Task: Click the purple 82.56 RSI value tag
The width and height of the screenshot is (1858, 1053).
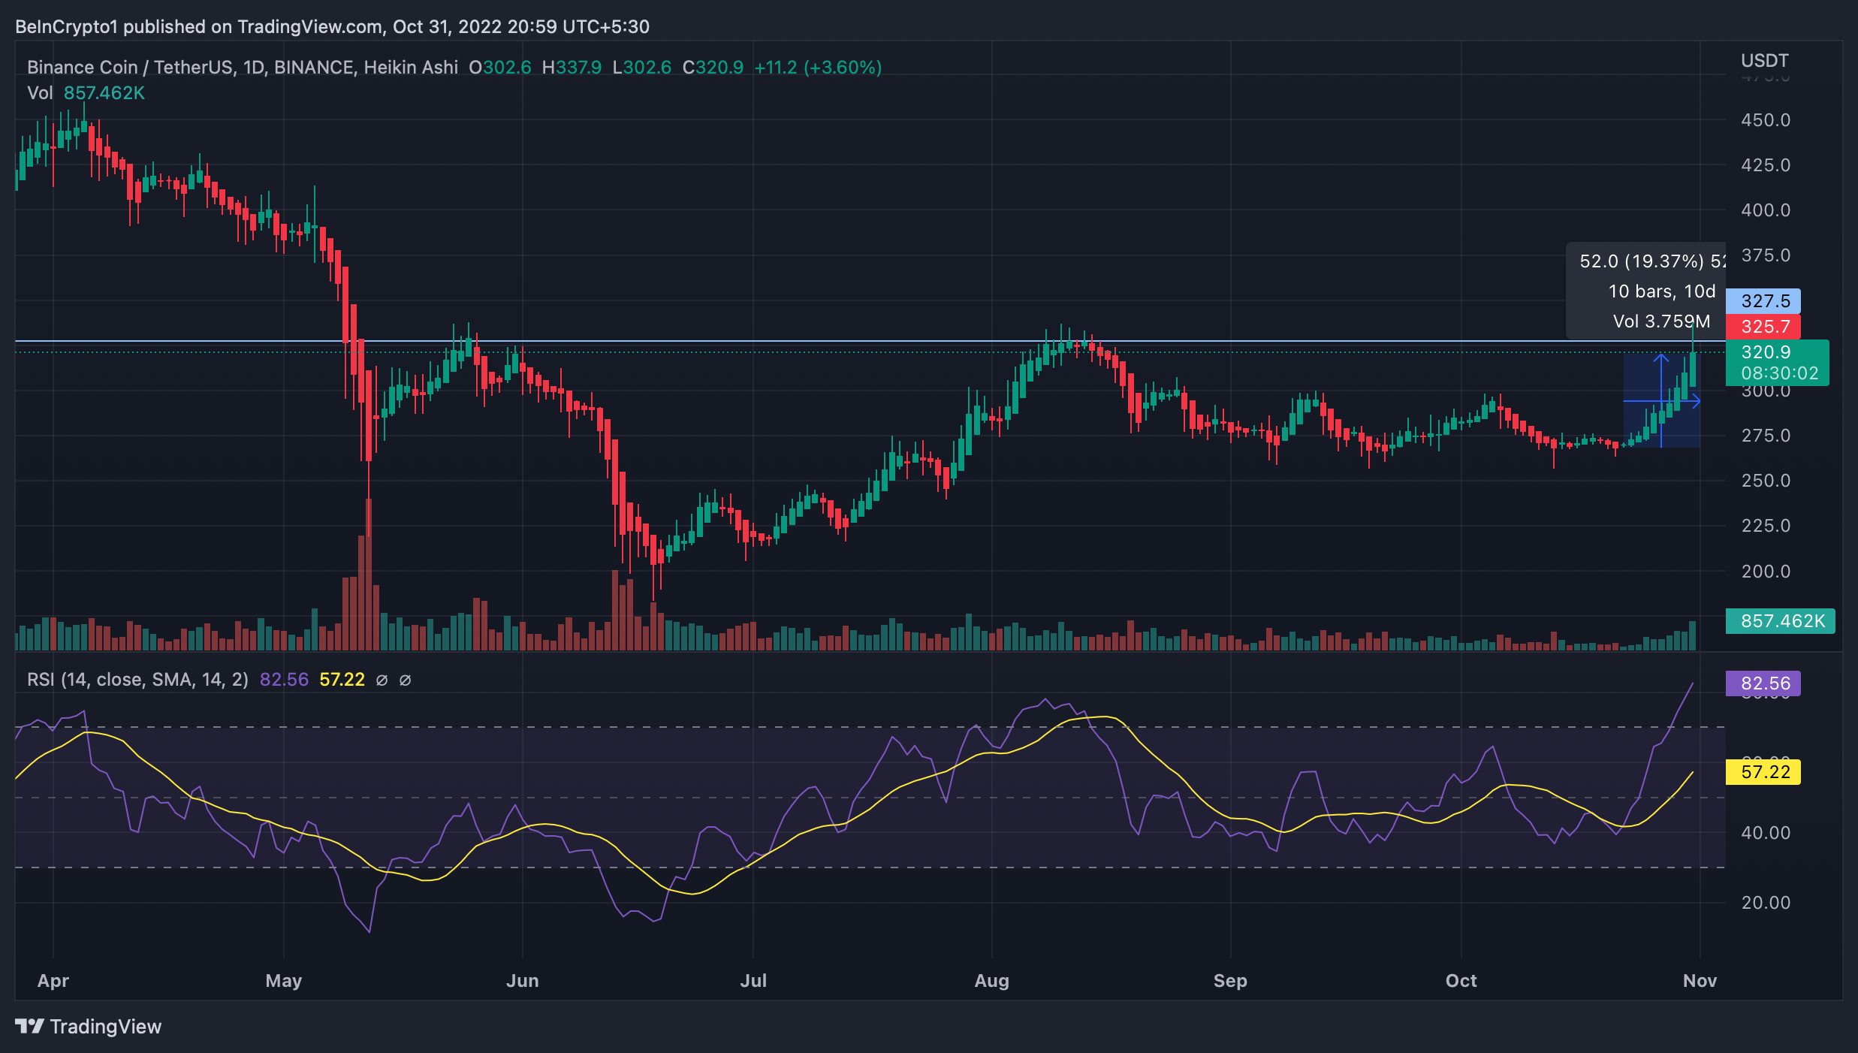Action: (x=1763, y=683)
